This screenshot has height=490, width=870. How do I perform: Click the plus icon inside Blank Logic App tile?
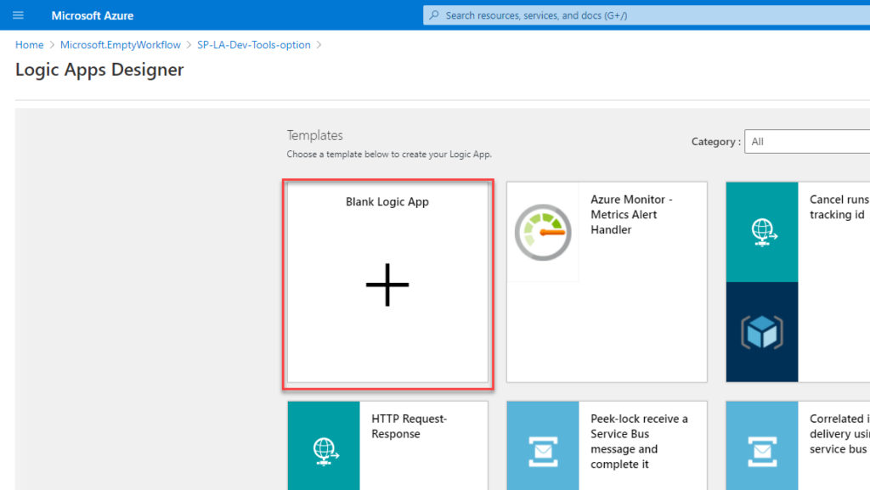pos(387,284)
